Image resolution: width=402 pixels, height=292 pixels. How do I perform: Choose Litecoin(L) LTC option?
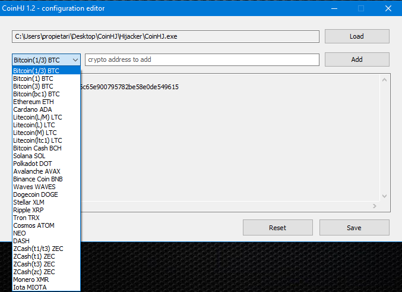46,125
